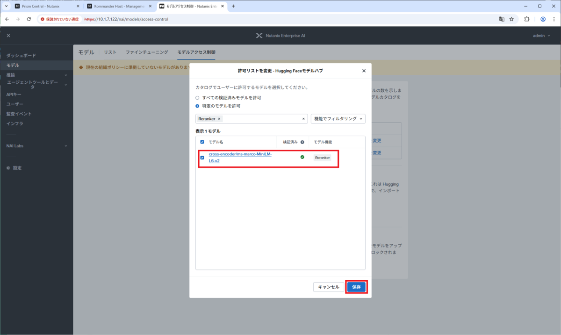
Task: Open the browser tab search chevron
Action: 6,6
